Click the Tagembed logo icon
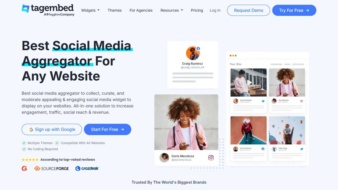 (26, 8)
